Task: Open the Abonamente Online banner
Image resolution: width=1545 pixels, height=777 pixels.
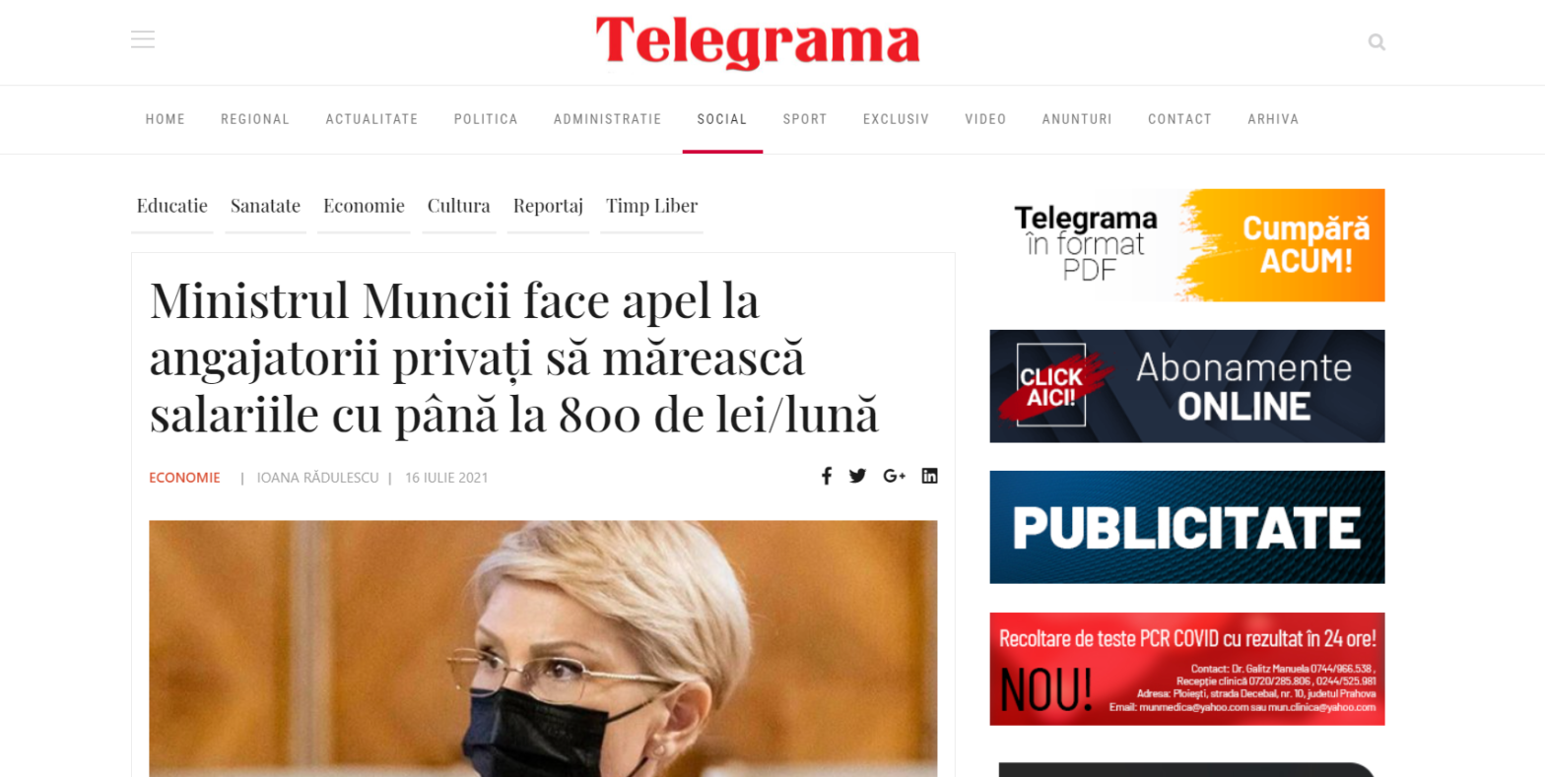Action: click(x=1187, y=386)
